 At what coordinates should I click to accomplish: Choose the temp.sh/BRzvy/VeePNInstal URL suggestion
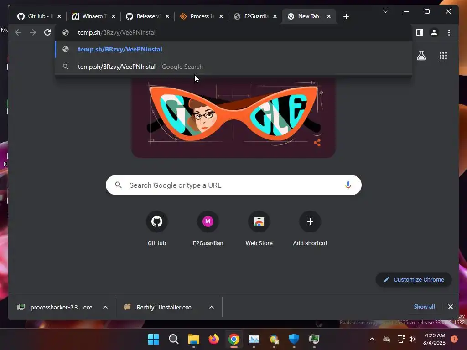233,49
